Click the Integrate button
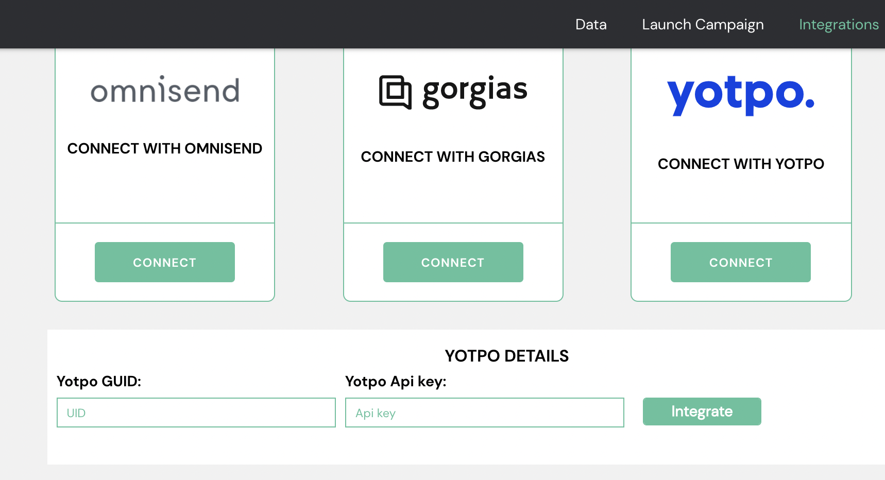 point(702,412)
